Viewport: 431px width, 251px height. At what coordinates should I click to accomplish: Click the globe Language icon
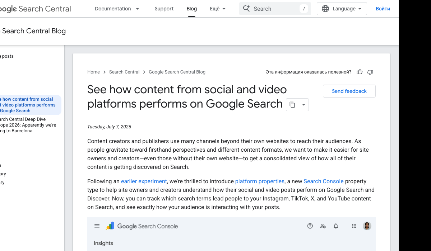click(325, 9)
